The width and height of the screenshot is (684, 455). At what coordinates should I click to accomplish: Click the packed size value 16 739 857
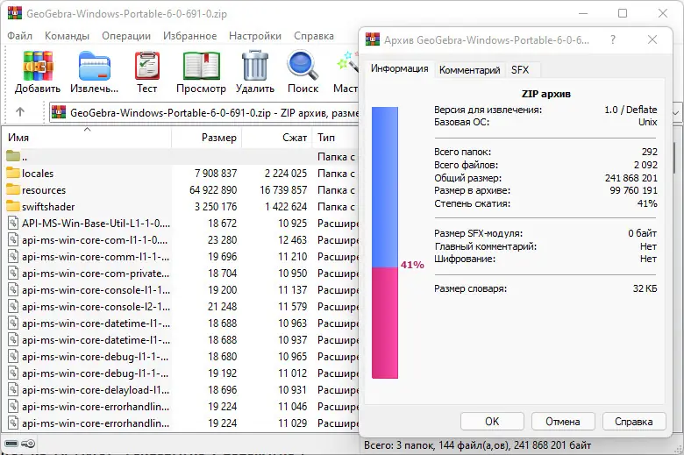[x=283, y=189]
